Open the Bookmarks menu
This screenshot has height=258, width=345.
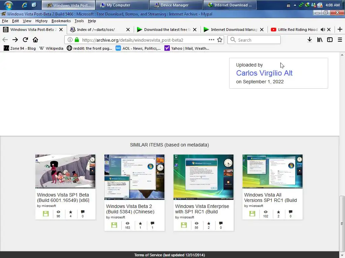pos(61,21)
